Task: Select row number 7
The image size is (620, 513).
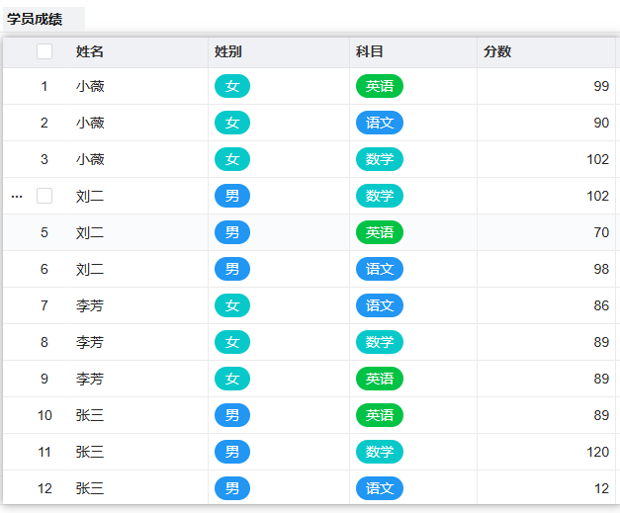Action: tap(44, 306)
